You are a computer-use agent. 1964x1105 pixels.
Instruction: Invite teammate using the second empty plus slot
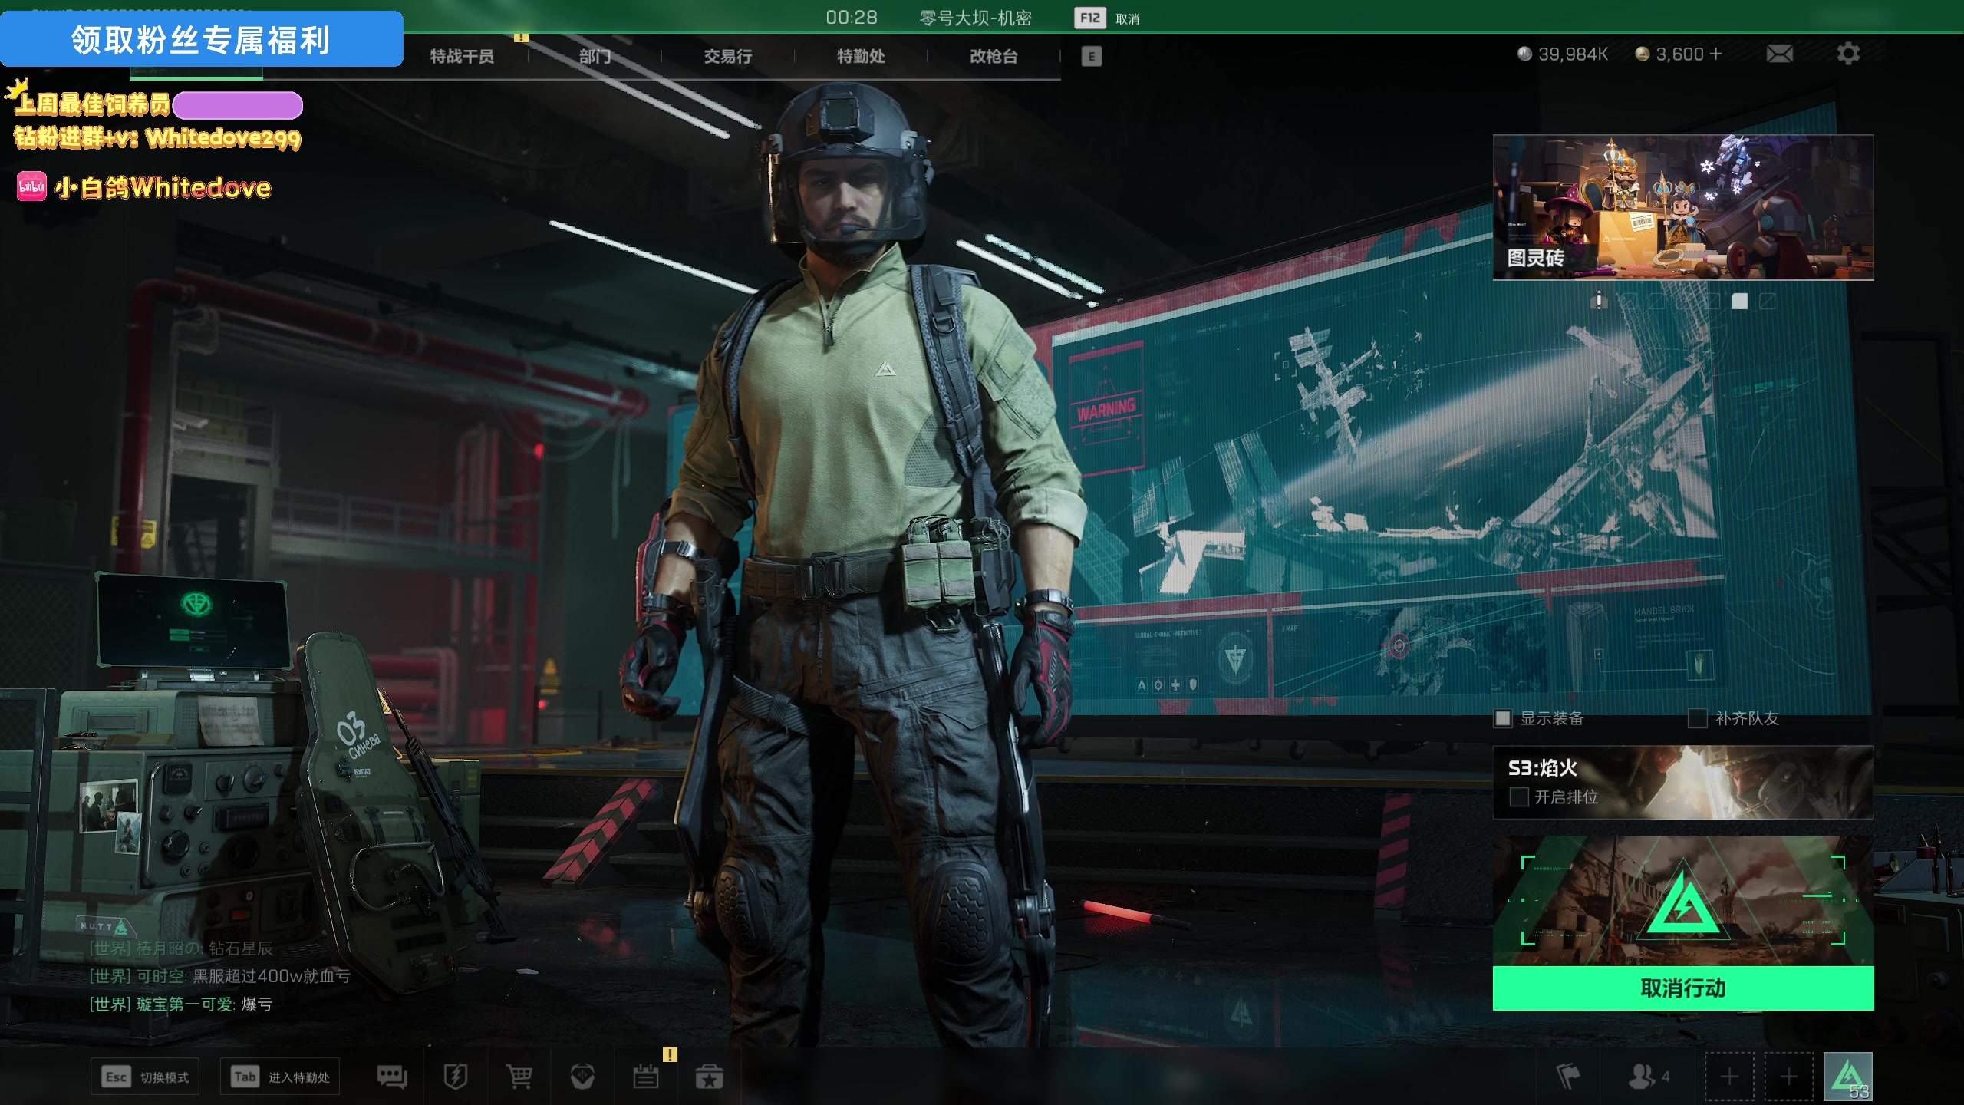tap(1788, 1077)
